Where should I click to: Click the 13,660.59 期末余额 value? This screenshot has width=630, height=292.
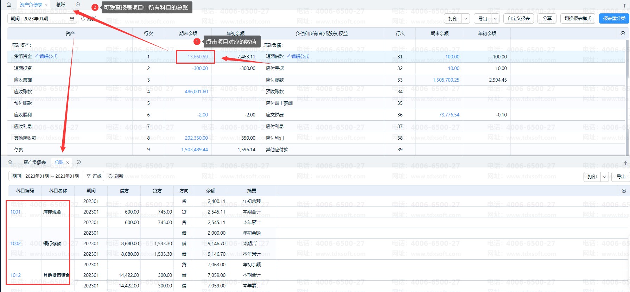click(x=197, y=57)
